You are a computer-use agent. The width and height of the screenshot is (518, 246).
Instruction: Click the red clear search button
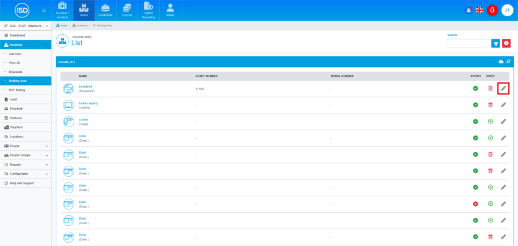506,43
